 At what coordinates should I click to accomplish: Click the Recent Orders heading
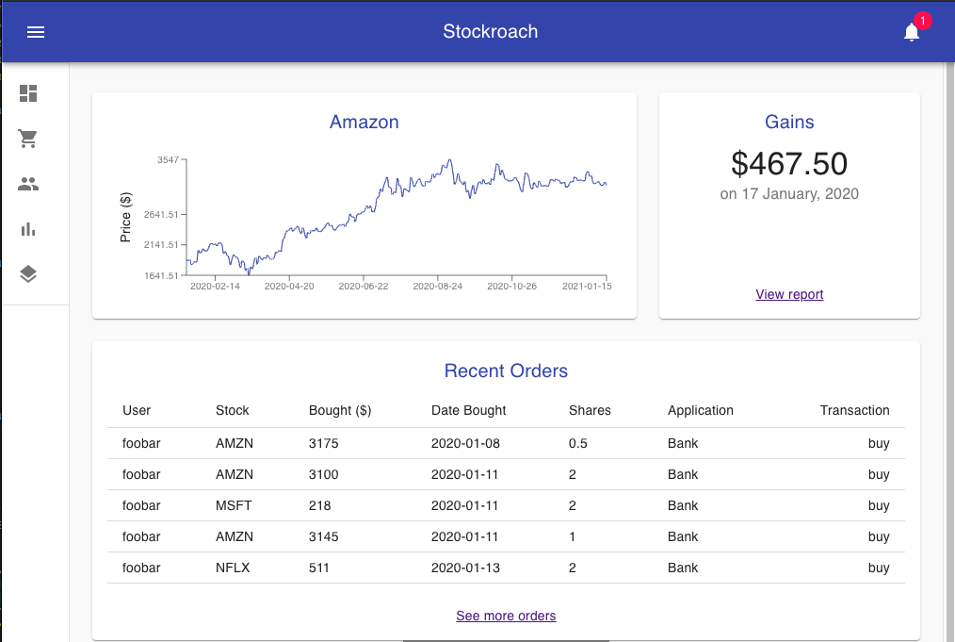click(506, 370)
